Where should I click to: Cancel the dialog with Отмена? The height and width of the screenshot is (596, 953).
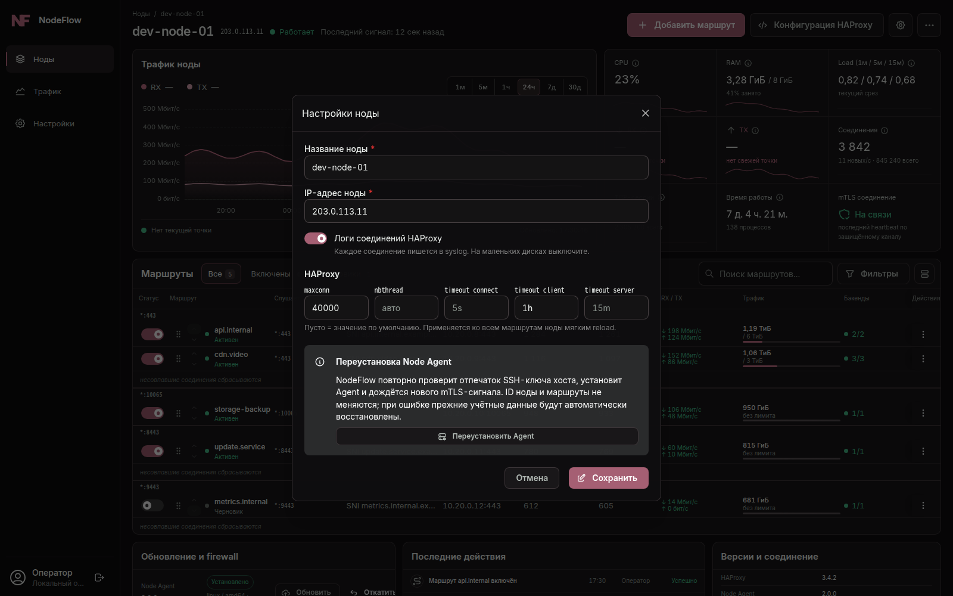point(532,478)
